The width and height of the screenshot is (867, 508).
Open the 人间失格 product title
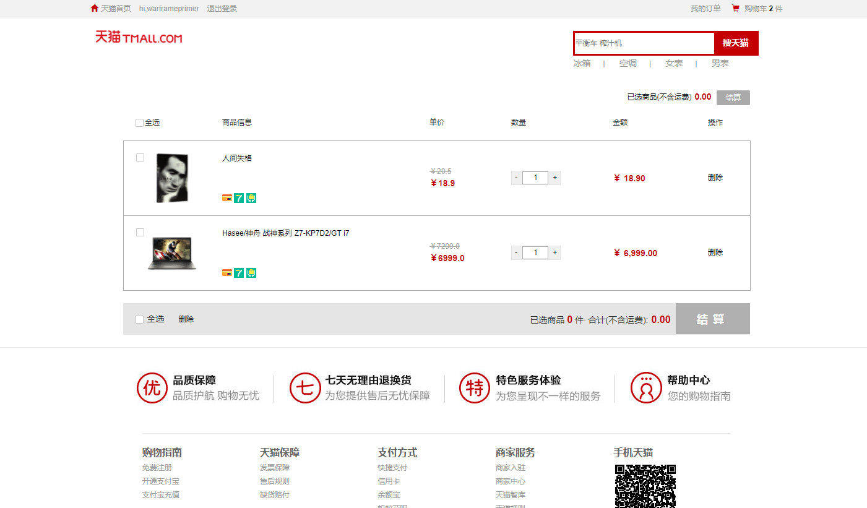[237, 158]
